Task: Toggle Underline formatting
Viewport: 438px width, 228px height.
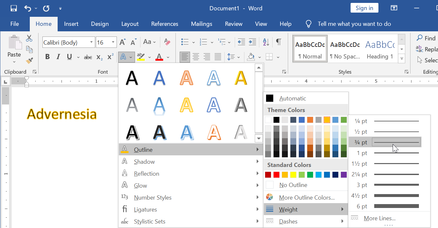Action: (69, 57)
